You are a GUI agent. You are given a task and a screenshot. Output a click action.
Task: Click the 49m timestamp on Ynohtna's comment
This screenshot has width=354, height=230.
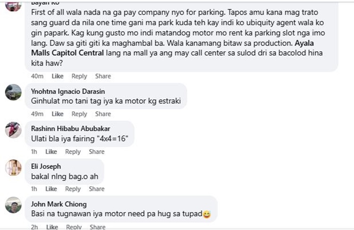37,114
